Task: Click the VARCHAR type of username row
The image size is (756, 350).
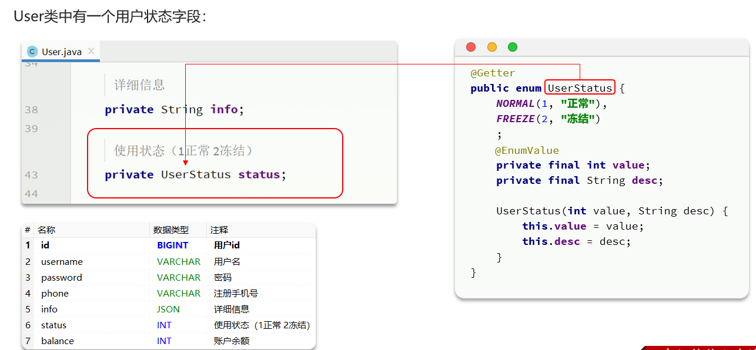Action: [x=179, y=261]
